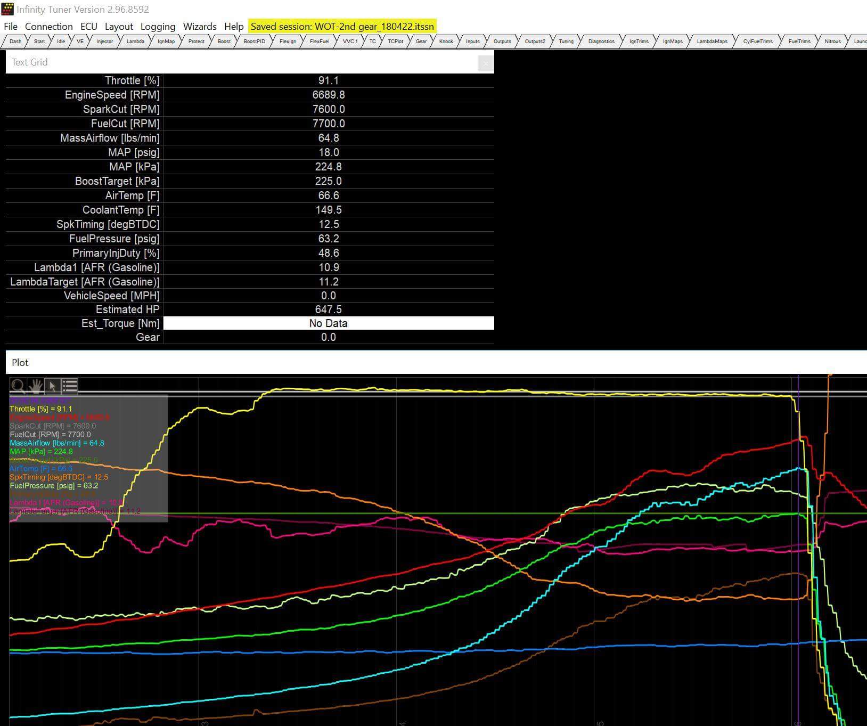
Task: Click the Throttle entry in plot legend
Action: (40, 409)
